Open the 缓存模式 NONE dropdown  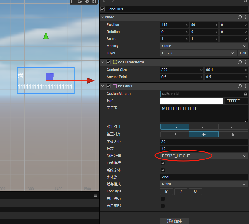click(x=204, y=184)
